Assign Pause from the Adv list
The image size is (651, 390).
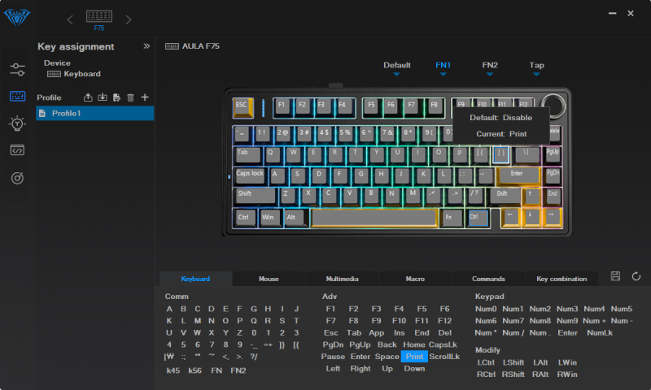(333, 357)
